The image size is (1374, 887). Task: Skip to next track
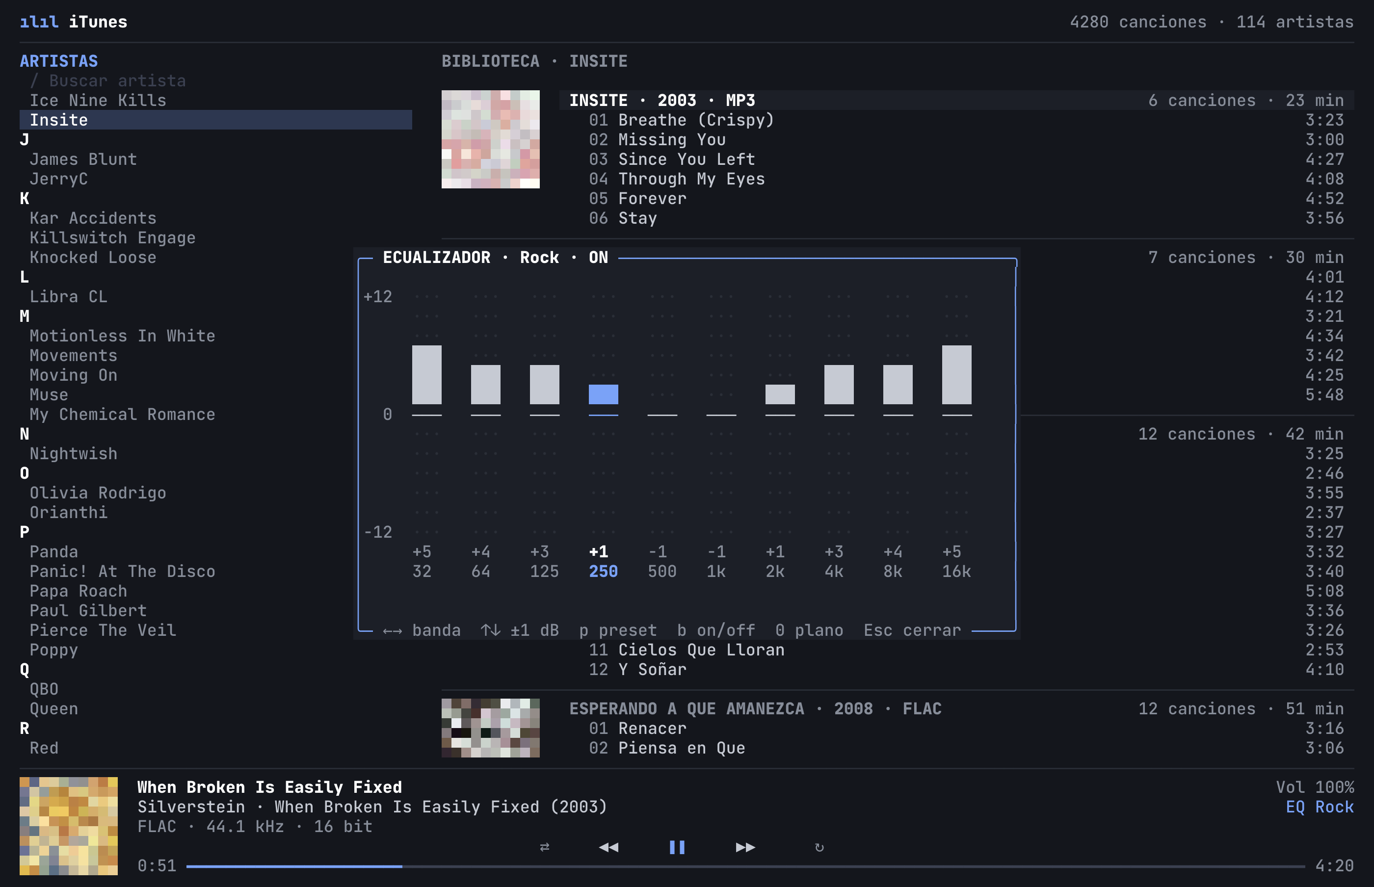click(x=745, y=847)
